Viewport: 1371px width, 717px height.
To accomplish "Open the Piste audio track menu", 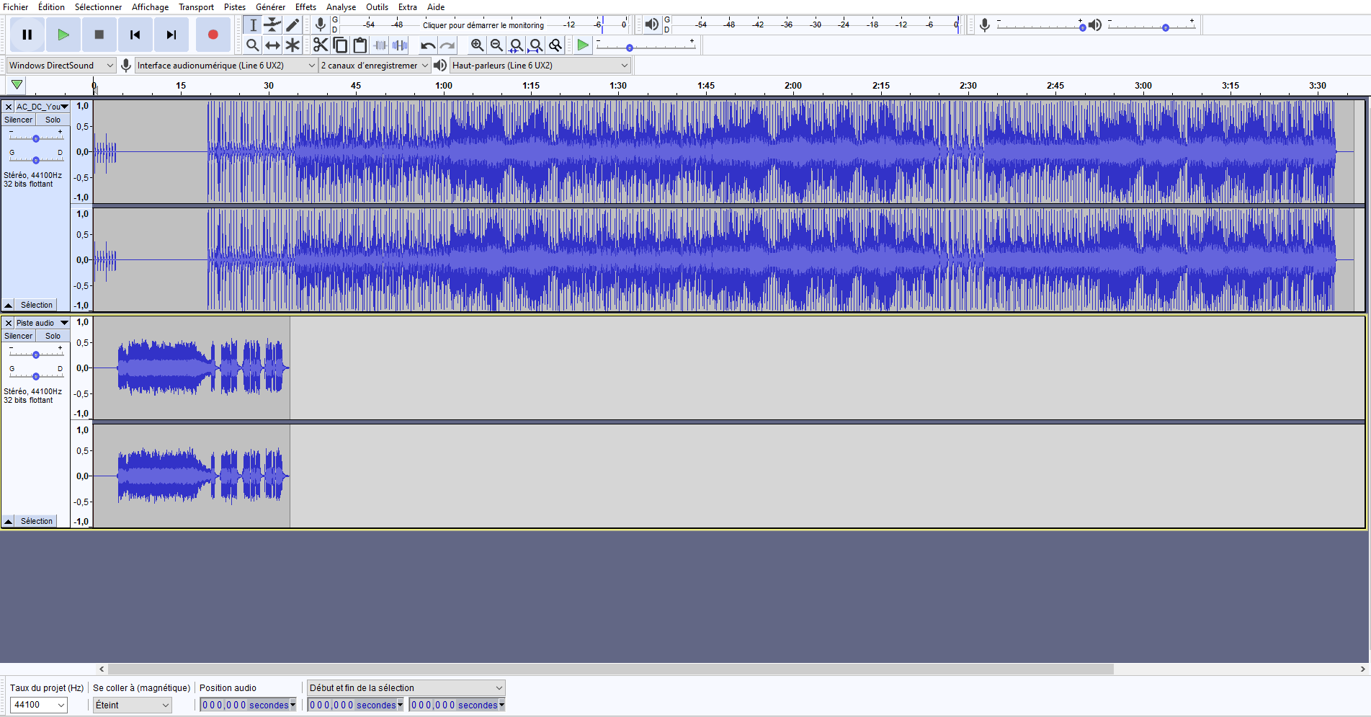I will 42,323.
